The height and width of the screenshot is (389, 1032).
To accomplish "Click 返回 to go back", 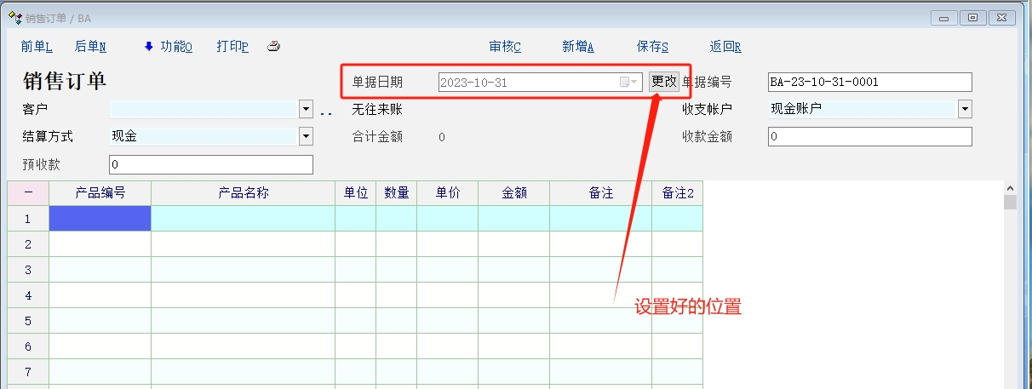I will click(x=725, y=47).
